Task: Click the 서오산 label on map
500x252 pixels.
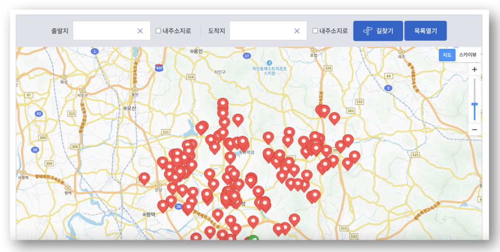Action: (x=83, y=95)
